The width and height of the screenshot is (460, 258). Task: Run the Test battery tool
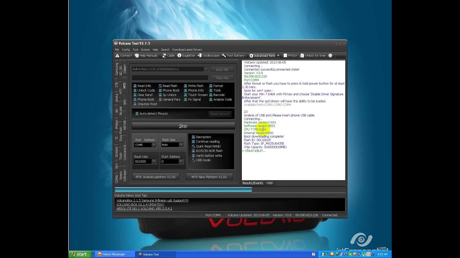coord(233,56)
